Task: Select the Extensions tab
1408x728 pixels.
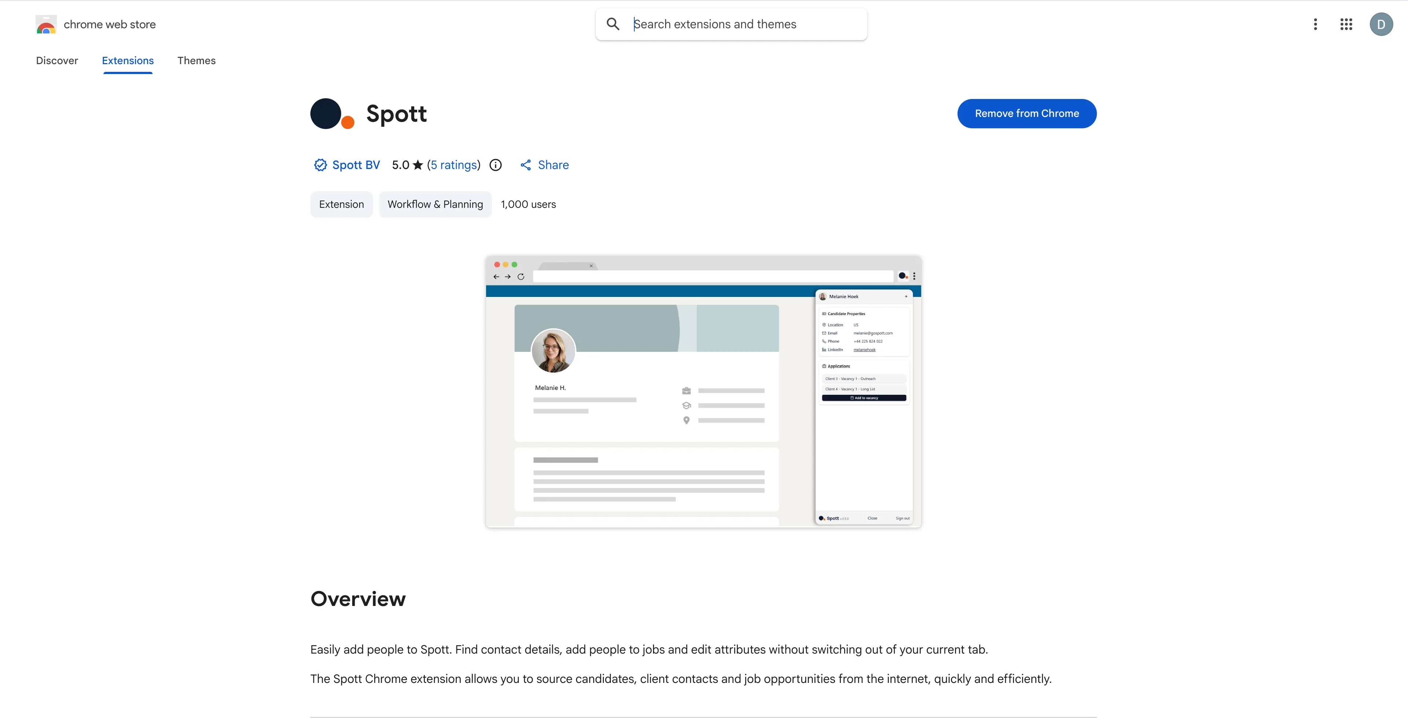Action: click(x=128, y=60)
